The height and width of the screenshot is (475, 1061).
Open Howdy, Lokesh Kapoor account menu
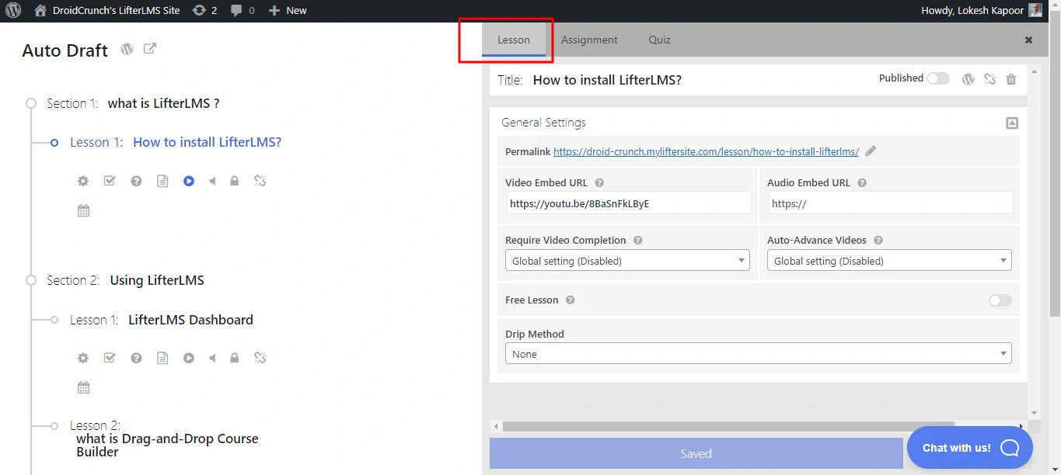click(981, 11)
